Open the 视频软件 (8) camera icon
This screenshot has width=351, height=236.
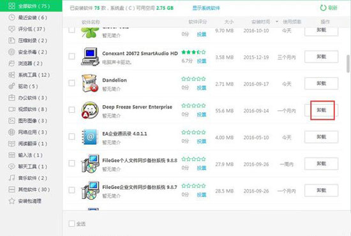[11, 109]
